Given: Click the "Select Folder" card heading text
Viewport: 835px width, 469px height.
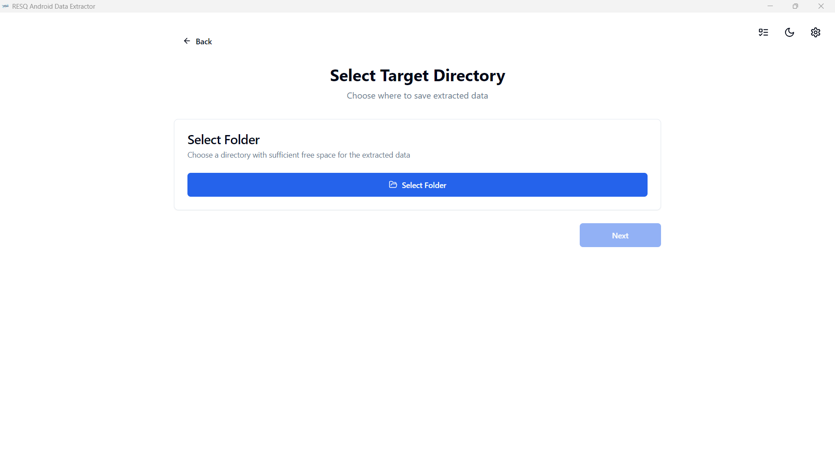Looking at the screenshot, I should pos(224,140).
